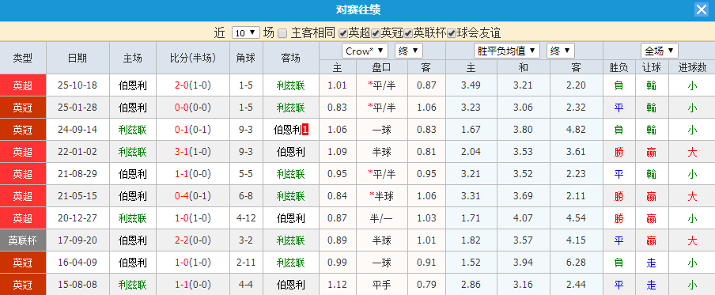Image resolution: width=715 pixels, height=295 pixels.
Task: Click handicap 平手 in the 15-08-08 row
Action: coord(382,285)
